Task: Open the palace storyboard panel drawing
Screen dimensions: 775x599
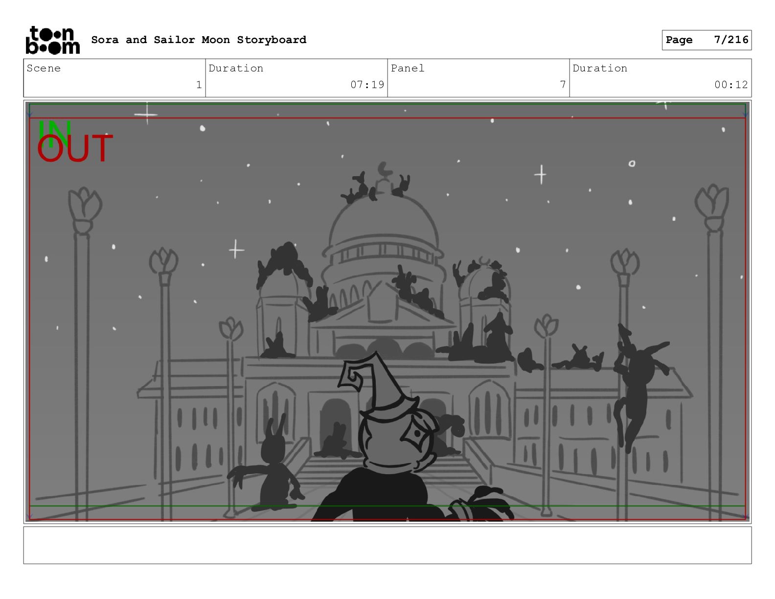Action: pos(387,312)
